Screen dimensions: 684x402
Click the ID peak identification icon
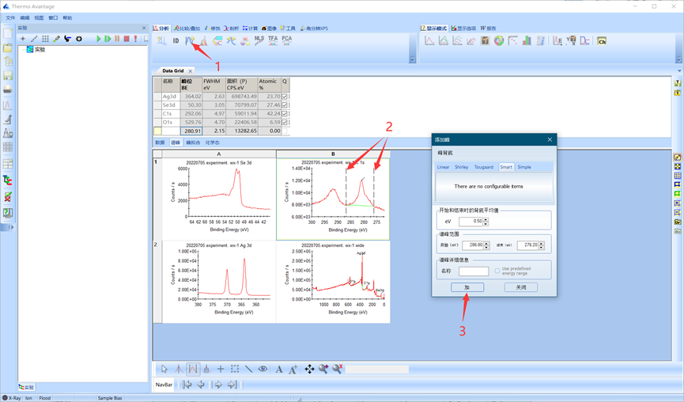point(176,40)
